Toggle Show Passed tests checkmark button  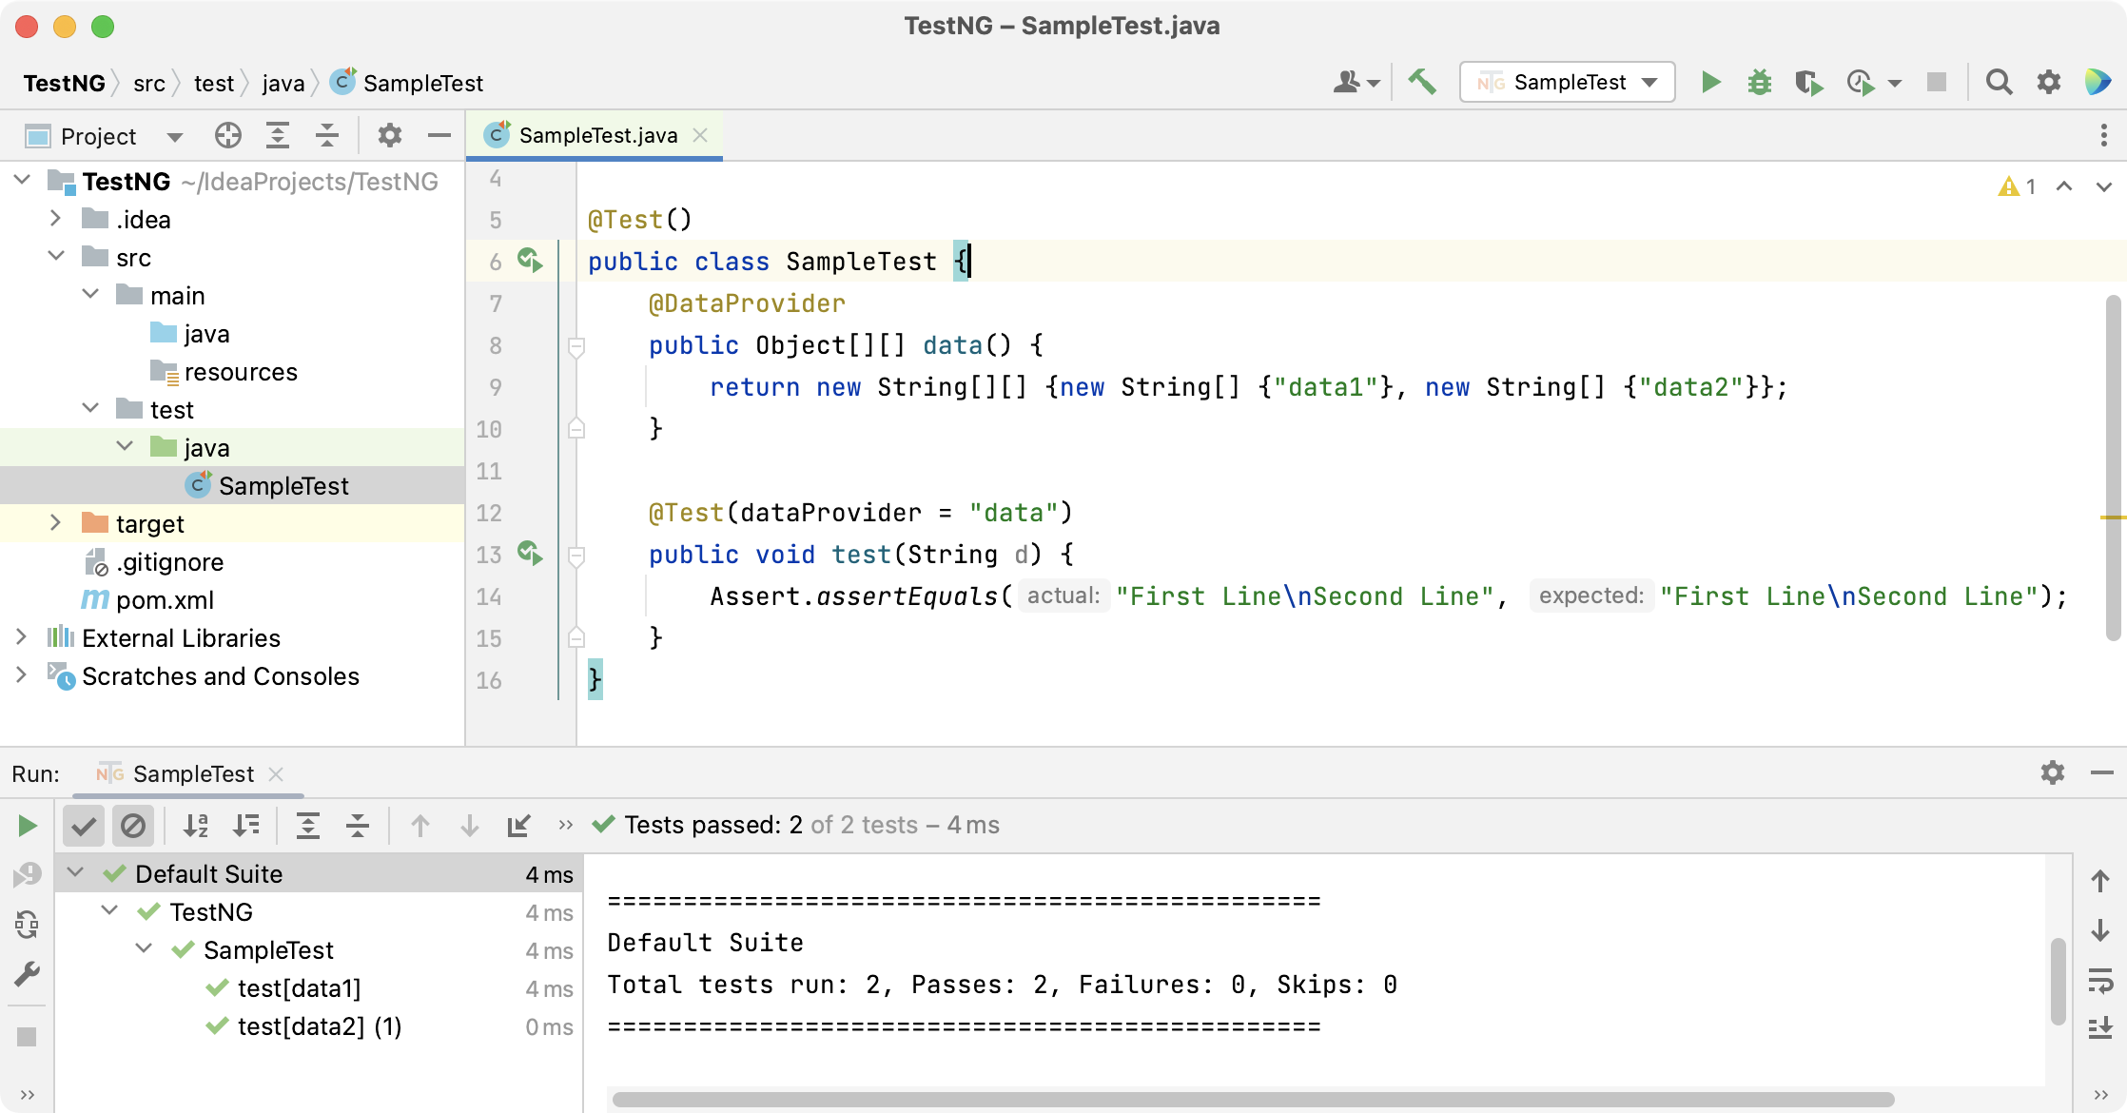[x=84, y=826]
